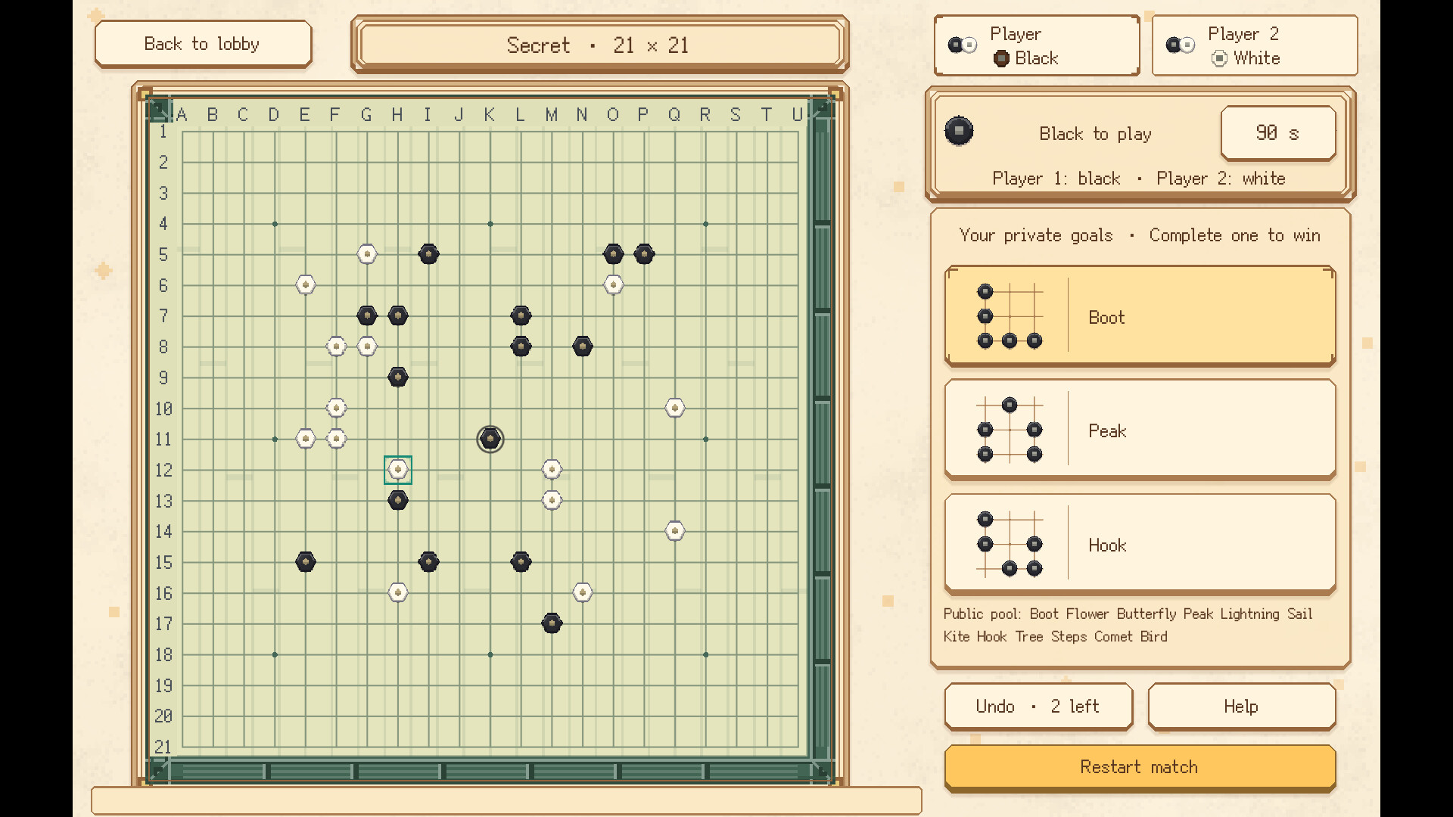Viewport: 1453px width, 817px height.
Task: Click the black stone at I5
Action: (x=428, y=254)
